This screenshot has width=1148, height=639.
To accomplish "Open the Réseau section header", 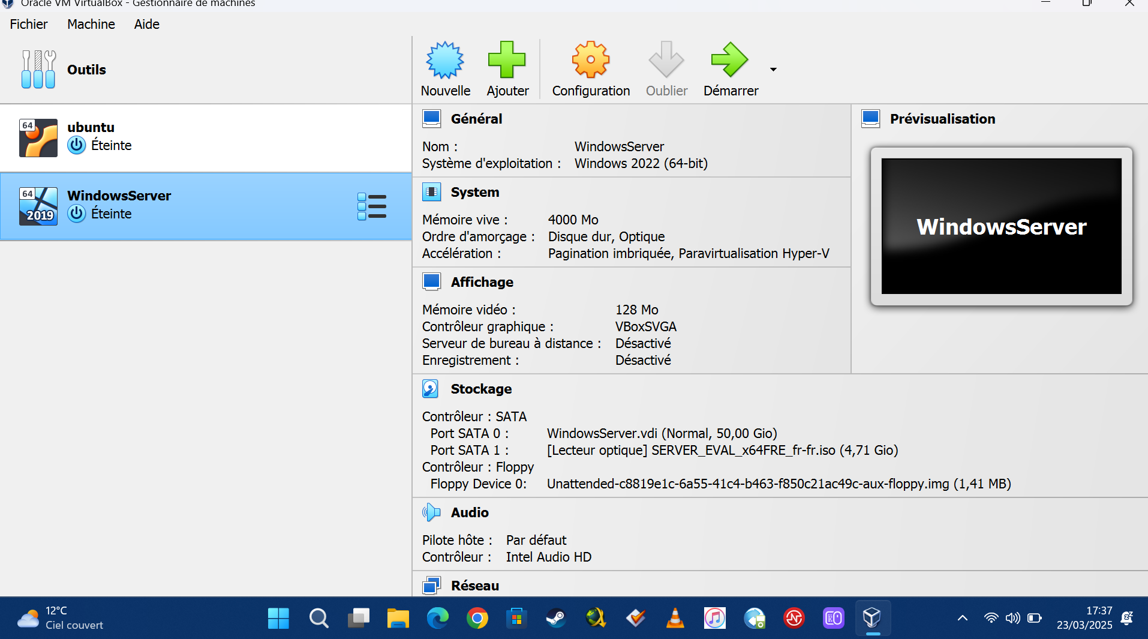I will click(x=474, y=586).
